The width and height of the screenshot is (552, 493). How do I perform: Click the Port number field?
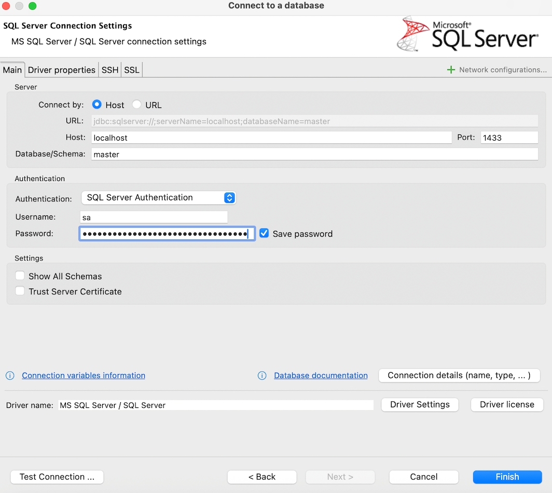(x=509, y=138)
